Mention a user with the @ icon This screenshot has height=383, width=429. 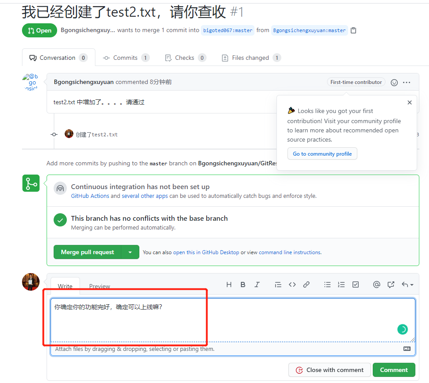point(377,285)
